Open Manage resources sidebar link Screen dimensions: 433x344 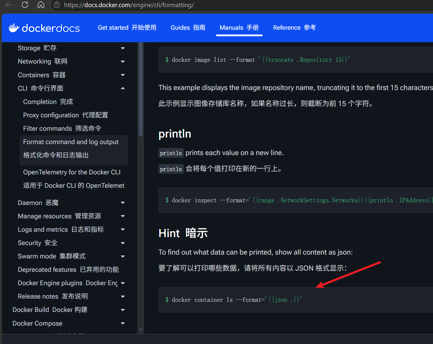(x=59, y=216)
